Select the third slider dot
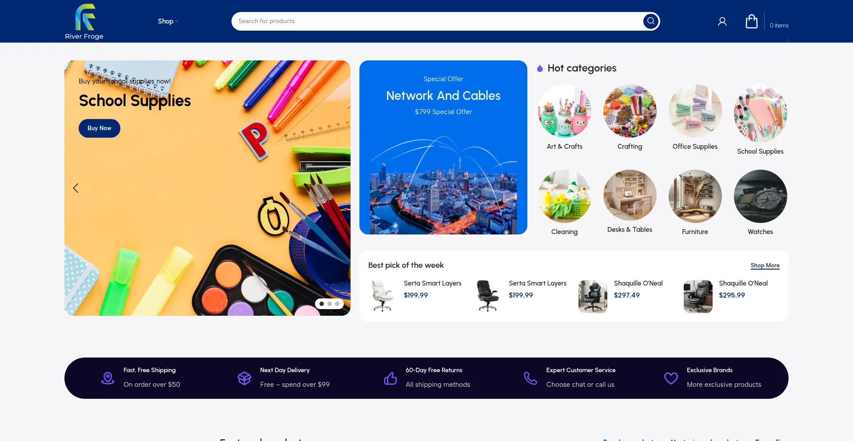853x441 pixels. point(337,304)
